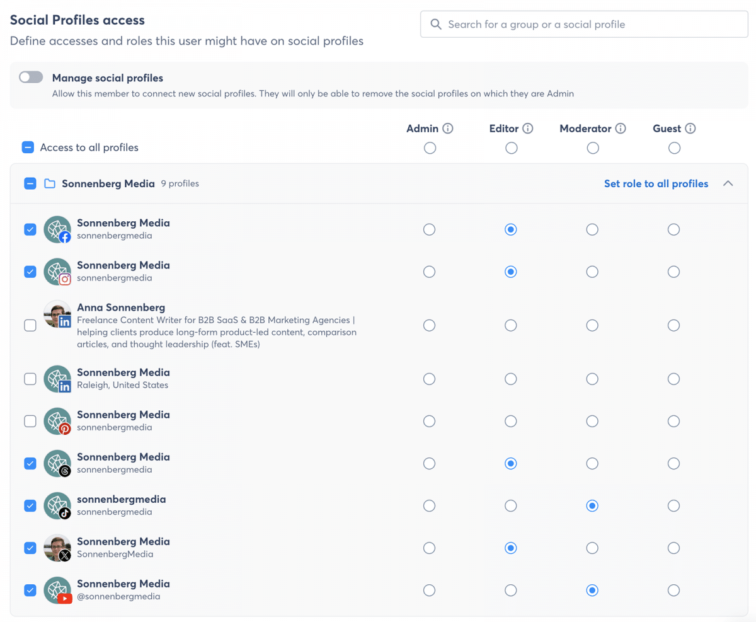Uncheck the Sonnenberg Media Instagram profile checkbox

point(30,272)
